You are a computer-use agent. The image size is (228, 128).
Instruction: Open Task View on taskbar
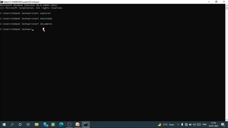[28, 124]
